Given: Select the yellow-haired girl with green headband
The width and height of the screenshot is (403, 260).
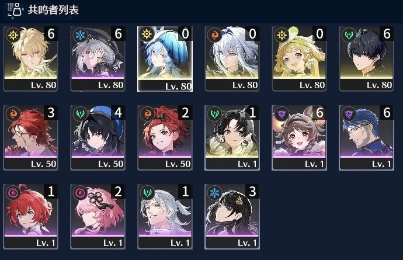Looking at the screenshot, I should tap(299, 58).
